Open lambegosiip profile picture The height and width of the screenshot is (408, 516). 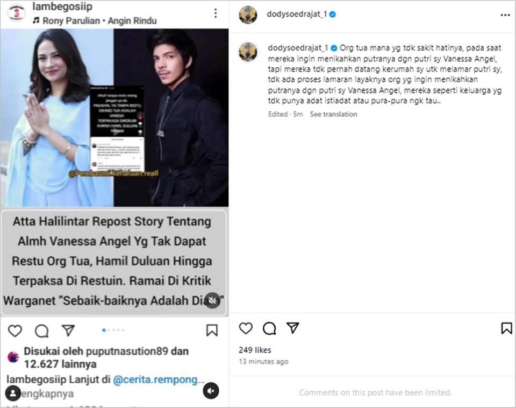(17, 13)
